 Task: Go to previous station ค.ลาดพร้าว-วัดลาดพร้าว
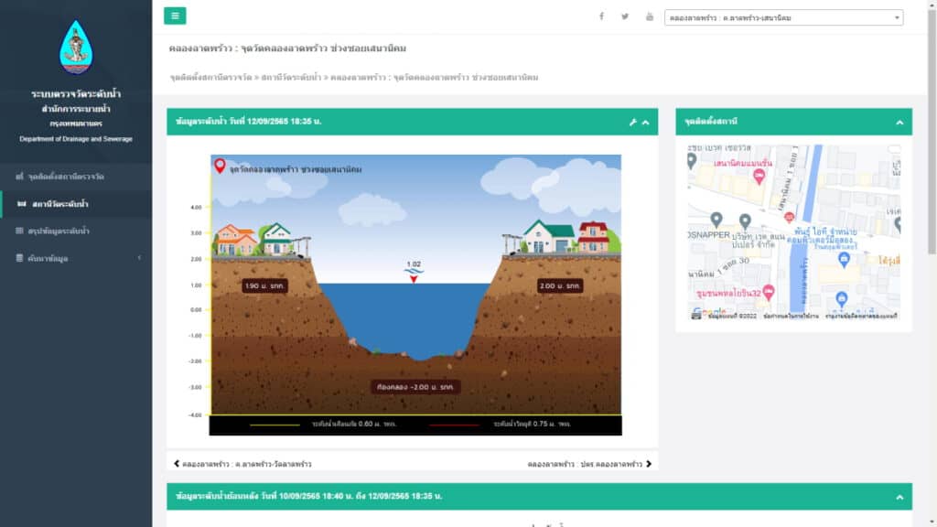242,464
